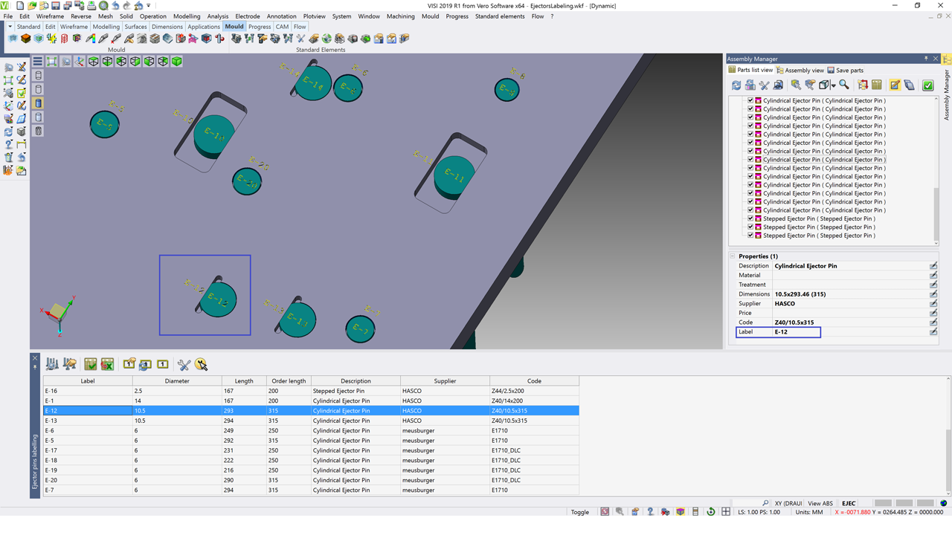Screen dimensions: 952x535
Task: Click the hamburger list icon above viewport
Action: (x=37, y=62)
